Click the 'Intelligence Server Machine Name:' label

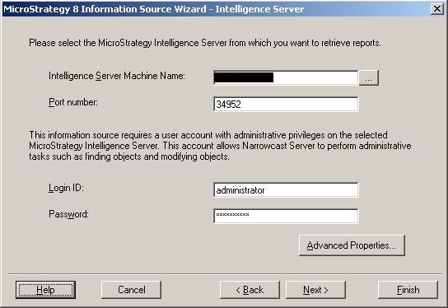coord(117,76)
